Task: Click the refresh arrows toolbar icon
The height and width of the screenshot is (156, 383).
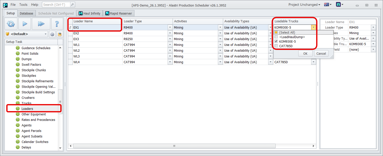Action: (x=11, y=24)
